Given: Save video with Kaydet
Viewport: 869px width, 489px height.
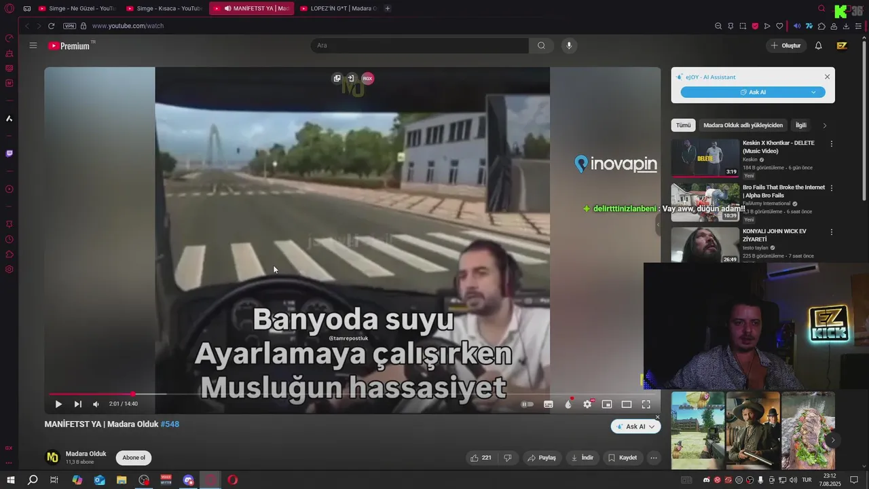Looking at the screenshot, I should tap(622, 458).
